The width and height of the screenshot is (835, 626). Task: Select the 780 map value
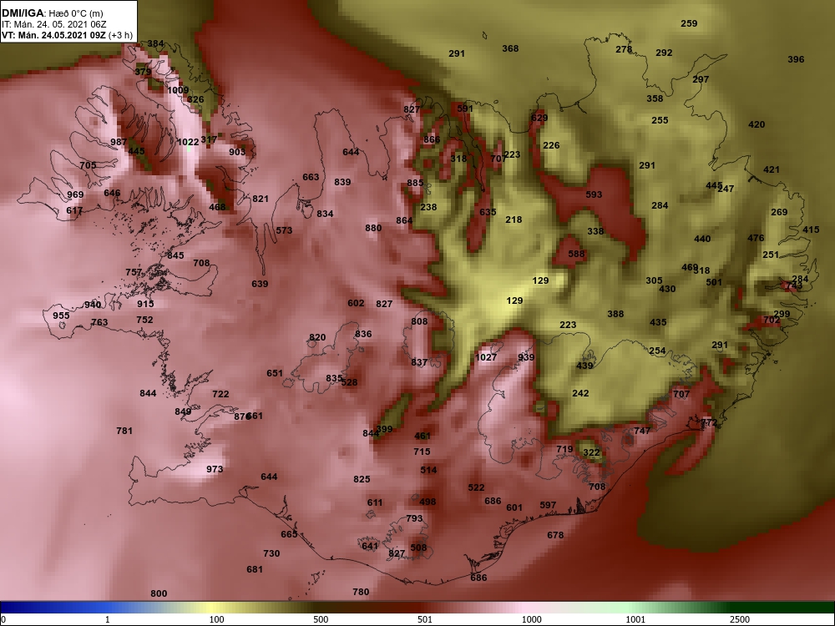coord(361,592)
